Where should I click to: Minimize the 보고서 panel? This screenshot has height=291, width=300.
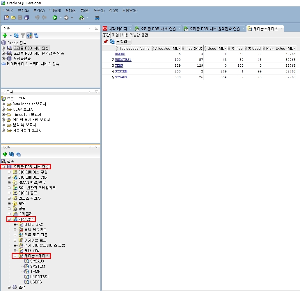coord(96,92)
